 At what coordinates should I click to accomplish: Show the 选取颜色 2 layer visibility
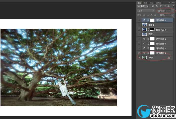(139, 44)
